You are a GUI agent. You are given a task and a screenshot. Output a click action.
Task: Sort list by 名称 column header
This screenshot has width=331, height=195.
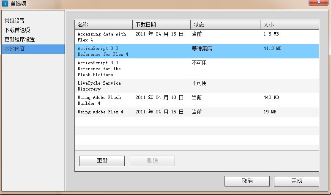(104, 25)
